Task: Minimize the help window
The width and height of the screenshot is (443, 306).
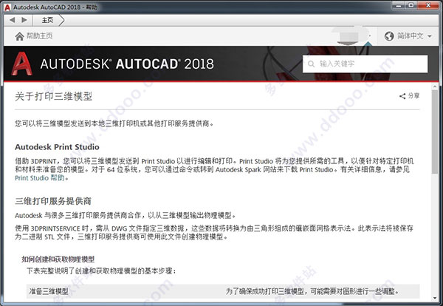Action: [x=399, y=5]
